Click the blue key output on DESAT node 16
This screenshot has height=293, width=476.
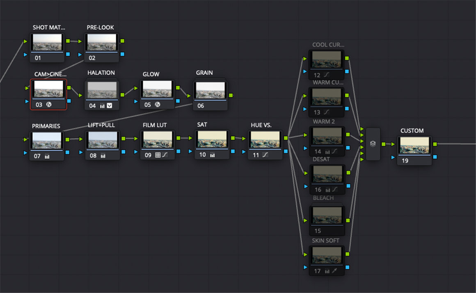tap(348, 186)
